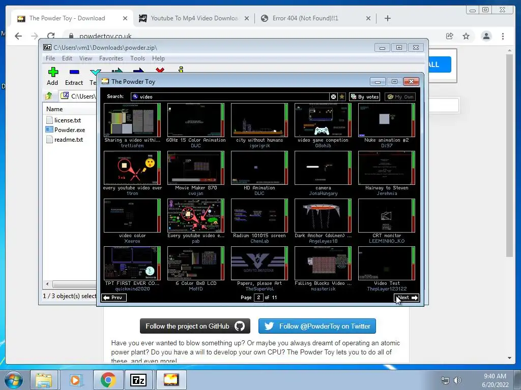Open the Help menu in 7-Zip
The height and width of the screenshot is (390, 521).
pyautogui.click(x=159, y=58)
